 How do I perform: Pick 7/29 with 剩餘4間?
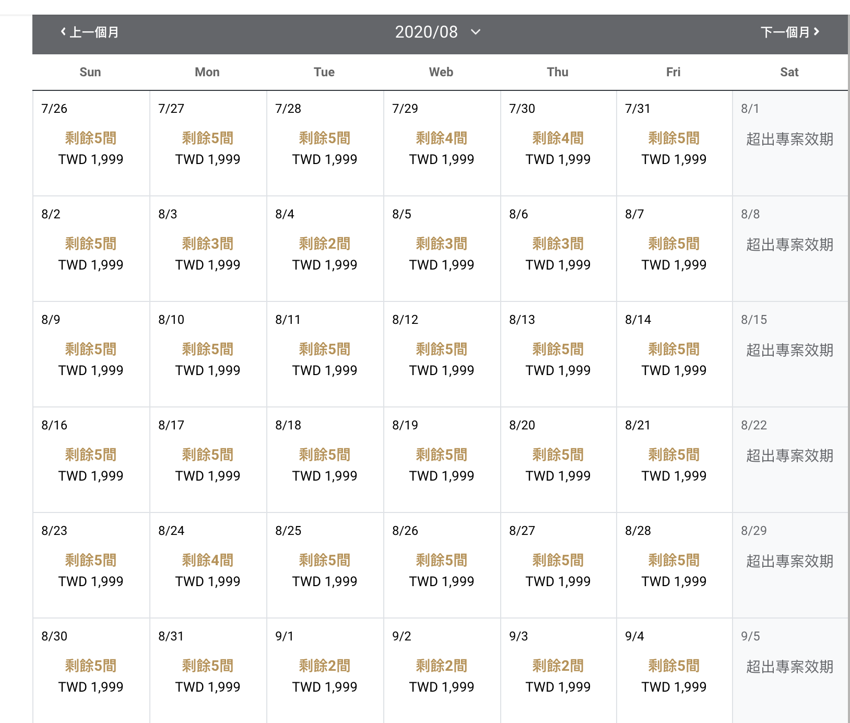(442, 144)
